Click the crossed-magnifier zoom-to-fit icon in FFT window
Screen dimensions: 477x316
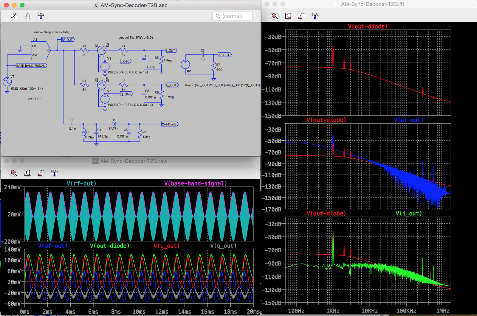coord(275,16)
